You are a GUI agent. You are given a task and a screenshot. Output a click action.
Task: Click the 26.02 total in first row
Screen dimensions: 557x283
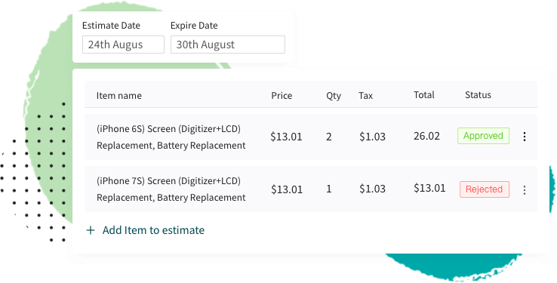[426, 136]
